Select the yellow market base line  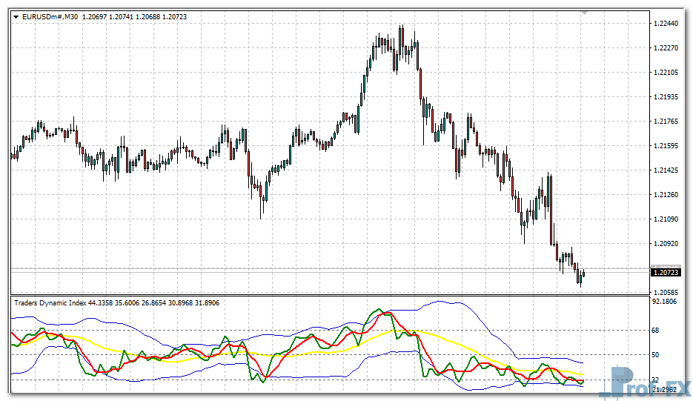[x=460, y=348]
